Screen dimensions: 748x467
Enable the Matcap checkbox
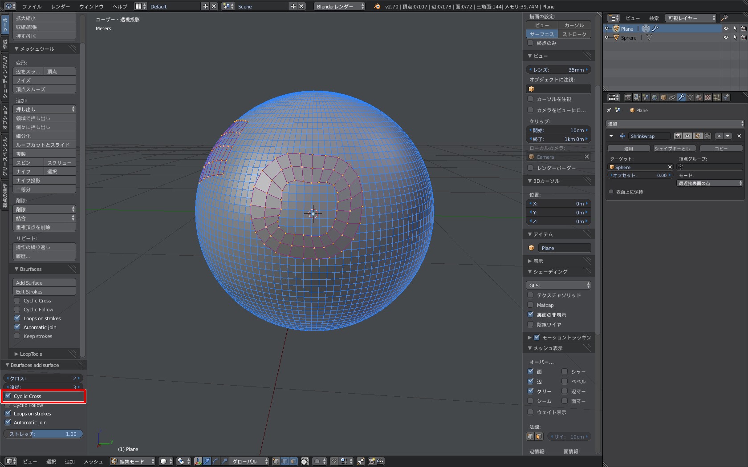pyautogui.click(x=530, y=305)
